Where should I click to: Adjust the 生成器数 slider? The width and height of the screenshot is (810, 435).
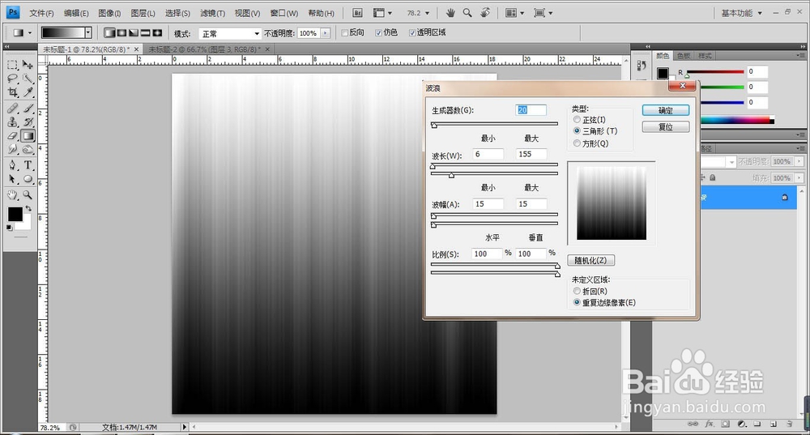(x=434, y=125)
